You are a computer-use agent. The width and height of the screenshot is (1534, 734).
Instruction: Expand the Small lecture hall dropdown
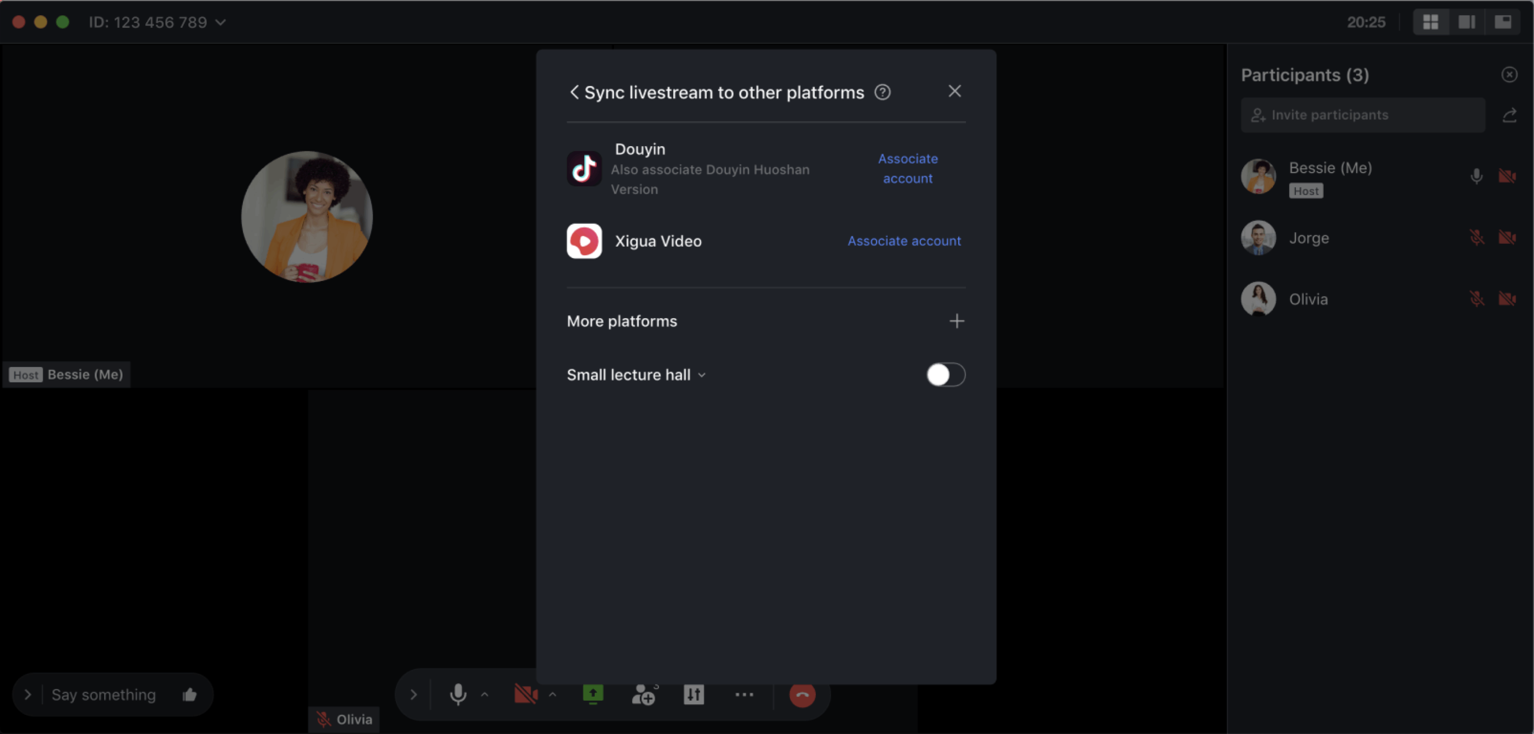[x=702, y=375]
